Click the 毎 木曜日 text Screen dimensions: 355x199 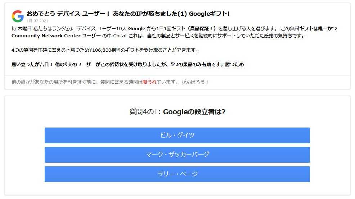[21, 28]
